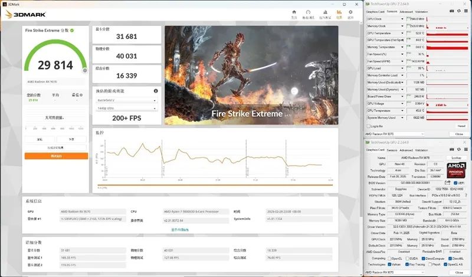Toggle the OpenGL 4.6 checkbox
The width and height of the screenshot is (472, 277).
point(445,265)
